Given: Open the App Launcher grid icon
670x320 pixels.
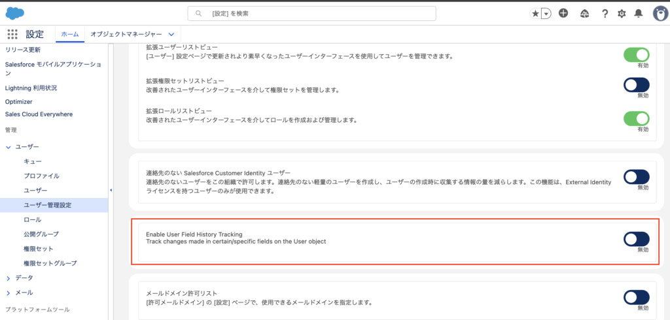Looking at the screenshot, I should point(12,35).
